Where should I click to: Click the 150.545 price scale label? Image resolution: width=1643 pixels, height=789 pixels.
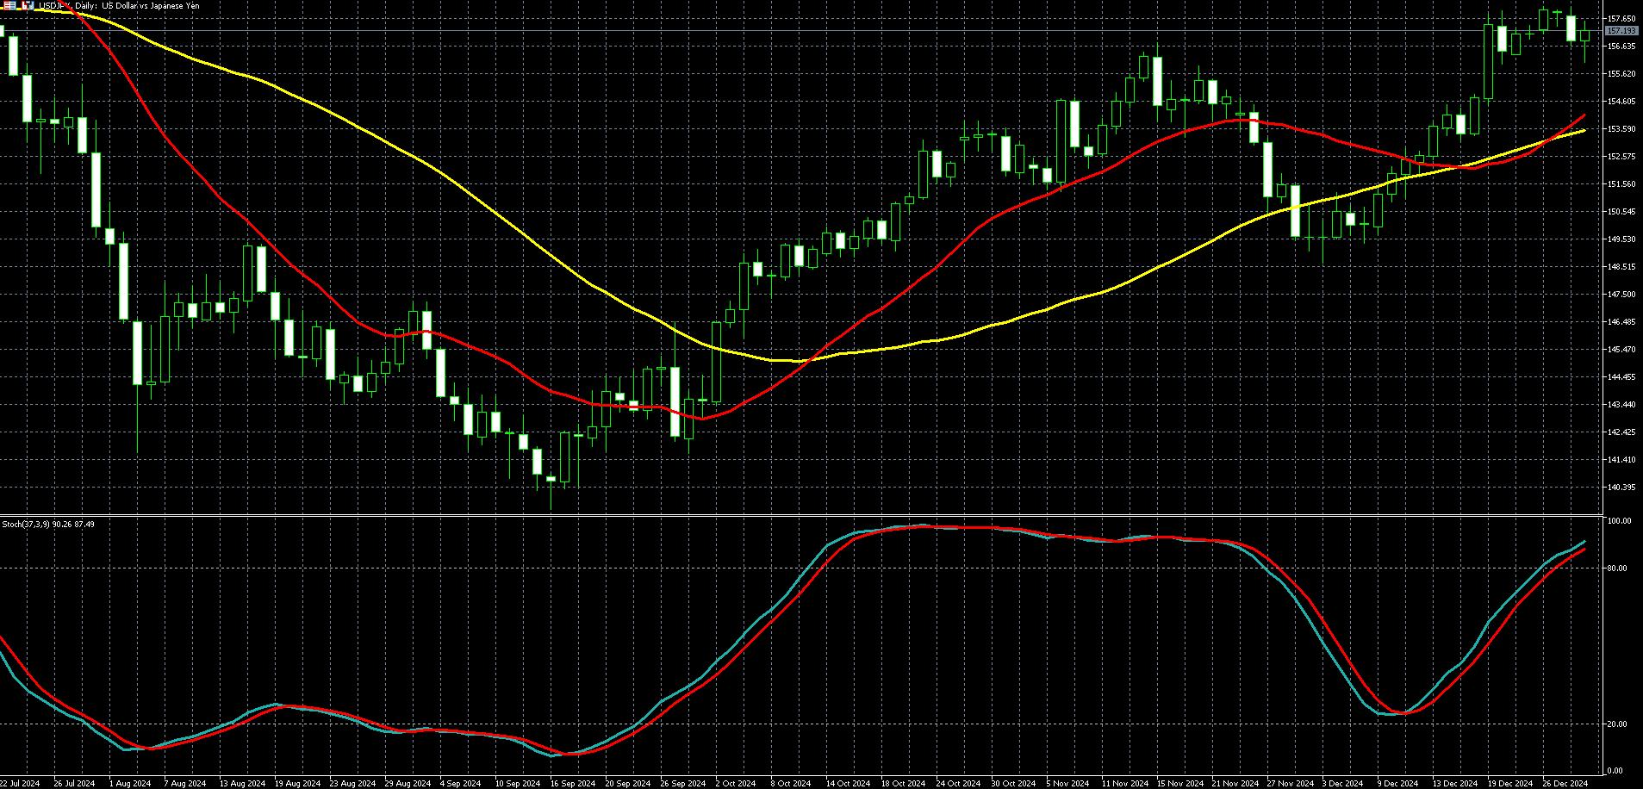(1621, 212)
